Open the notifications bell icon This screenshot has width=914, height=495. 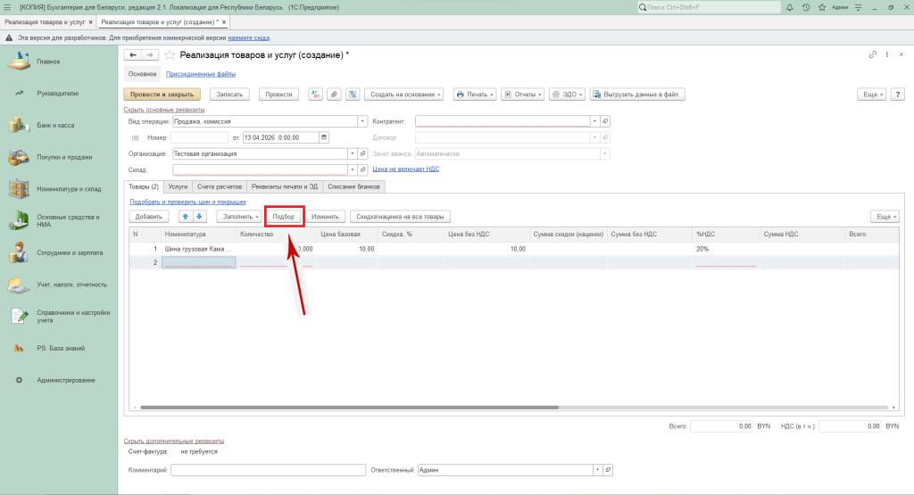(x=790, y=7)
